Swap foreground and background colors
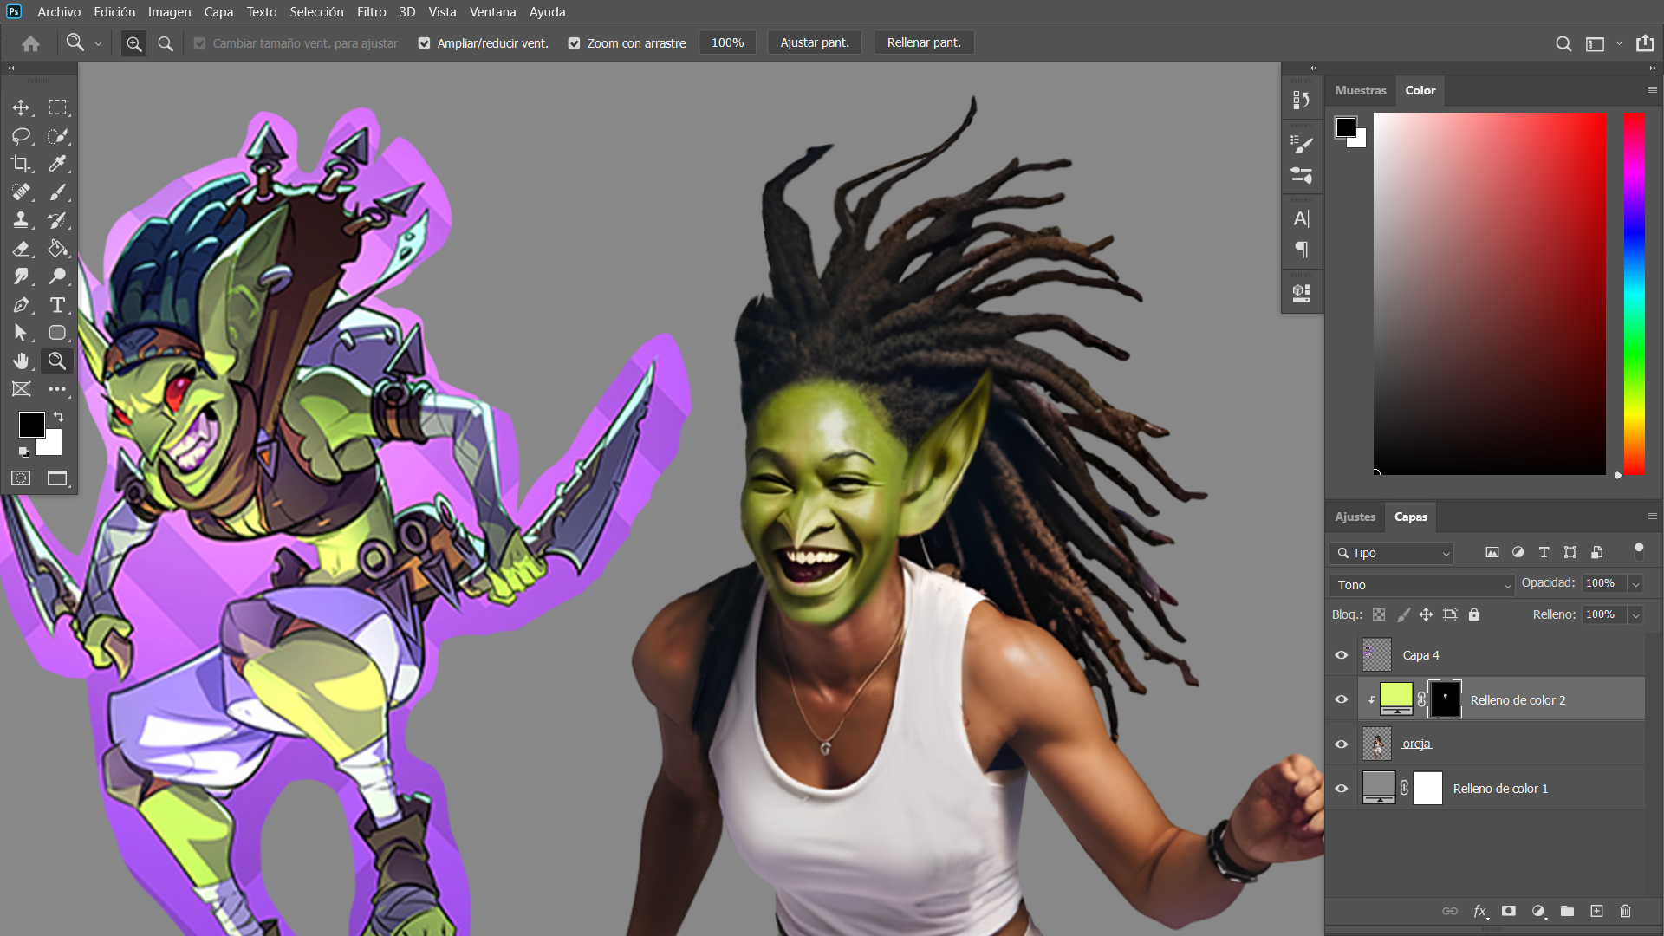 click(x=59, y=417)
